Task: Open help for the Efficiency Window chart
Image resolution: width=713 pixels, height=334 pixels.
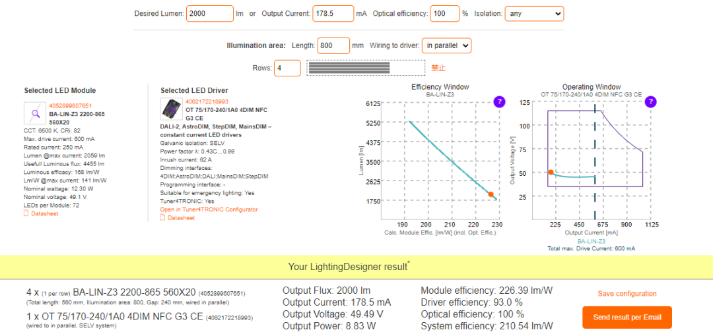Action: (499, 101)
